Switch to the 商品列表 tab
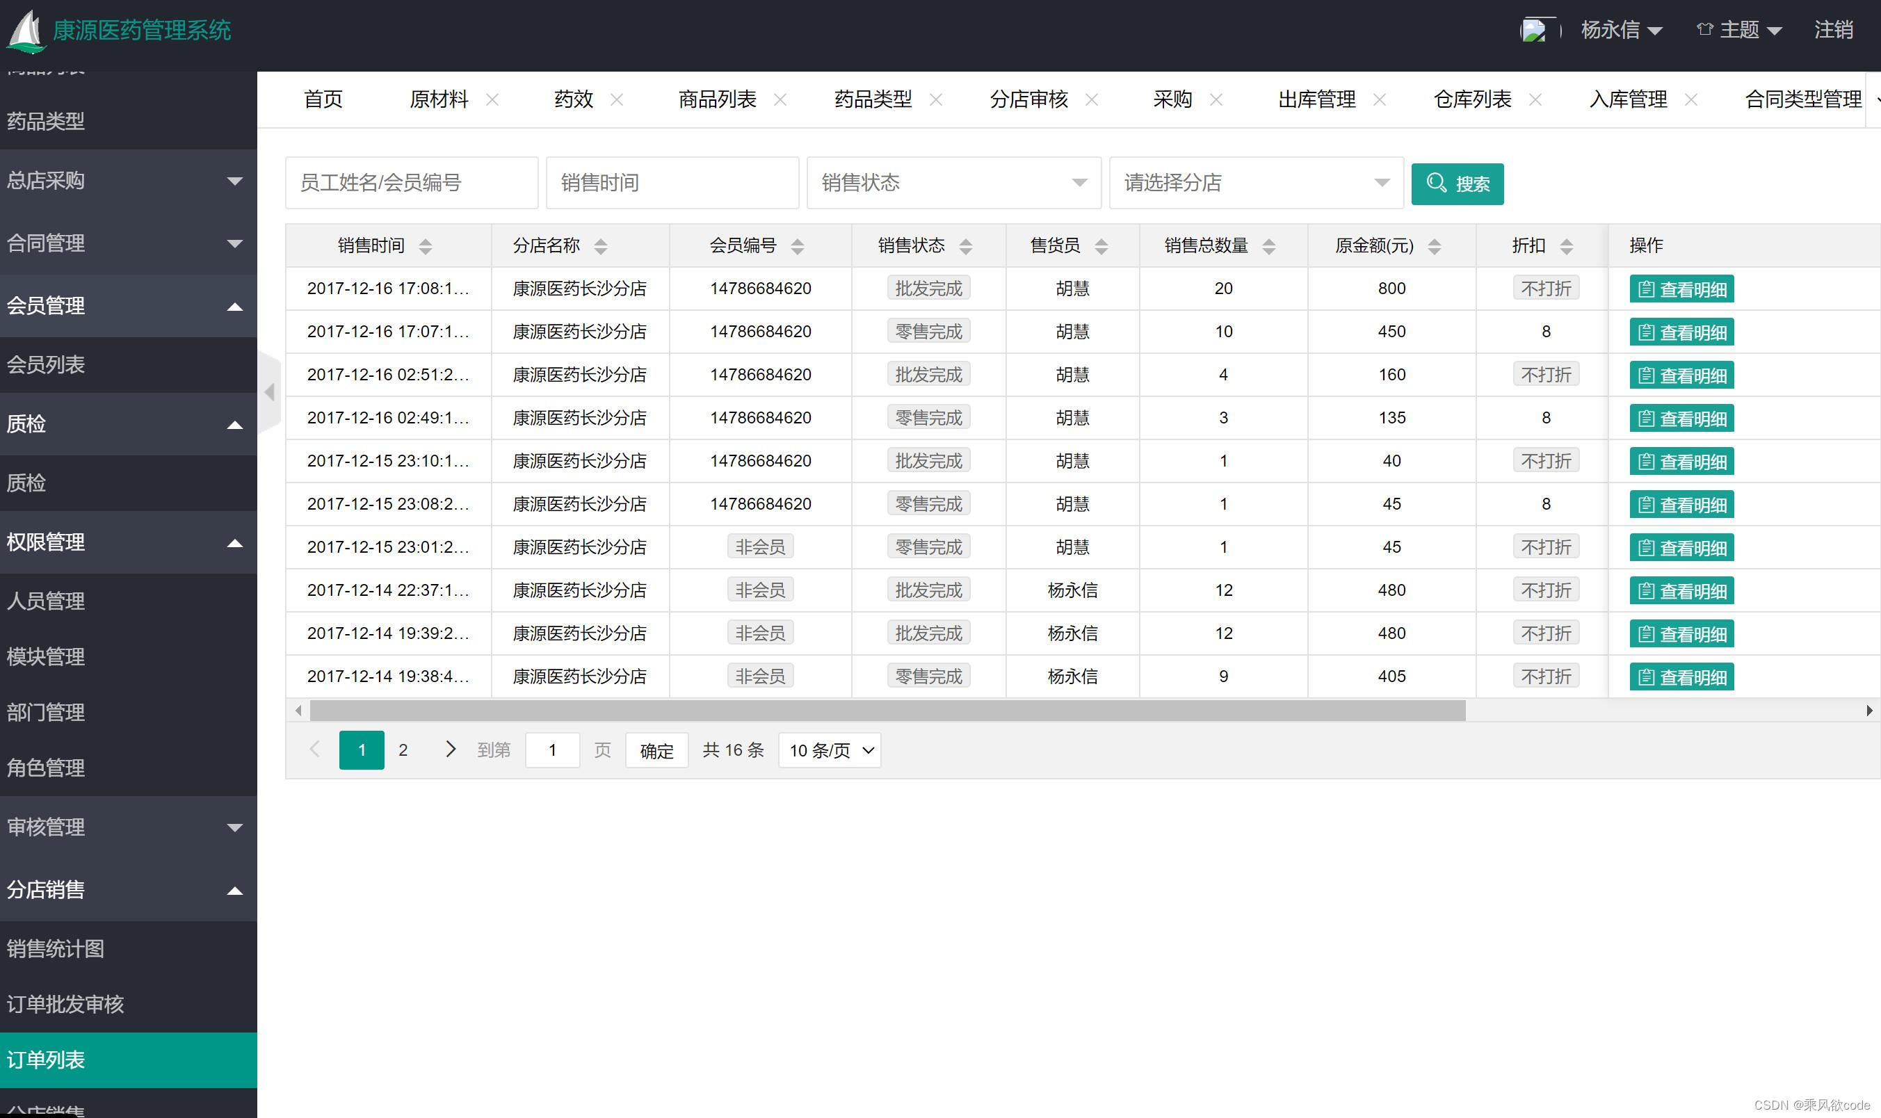This screenshot has width=1881, height=1118. 716,99
